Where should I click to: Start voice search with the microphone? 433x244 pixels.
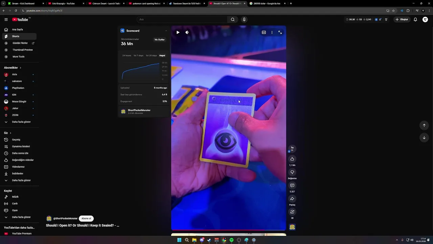point(244,19)
